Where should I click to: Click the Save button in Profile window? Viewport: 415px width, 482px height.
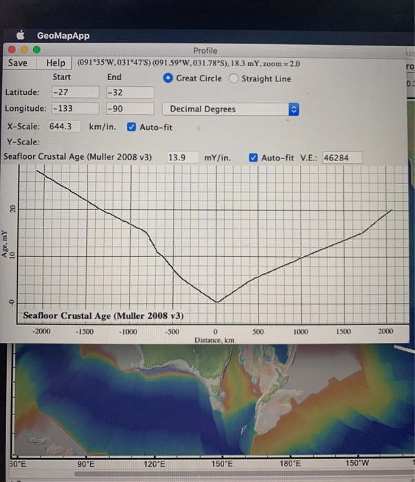tap(18, 63)
